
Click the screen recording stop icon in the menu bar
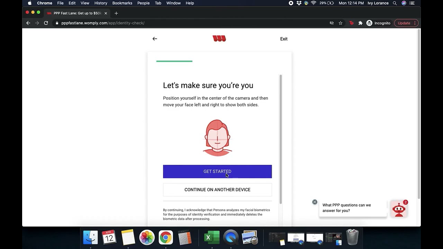[x=291, y=3]
